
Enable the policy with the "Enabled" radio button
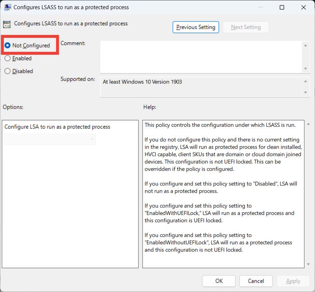8,58
